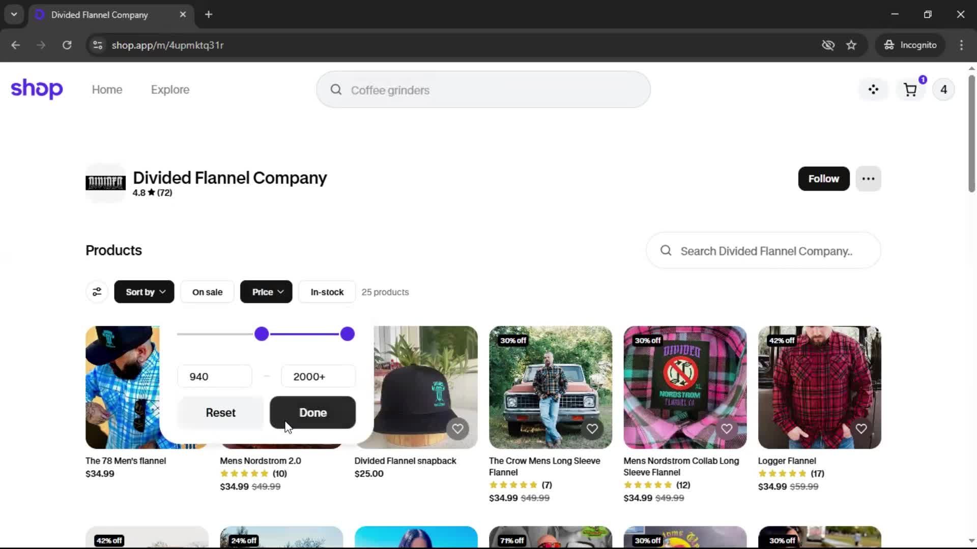
Task: Toggle the In-stock filter
Action: coord(327,292)
